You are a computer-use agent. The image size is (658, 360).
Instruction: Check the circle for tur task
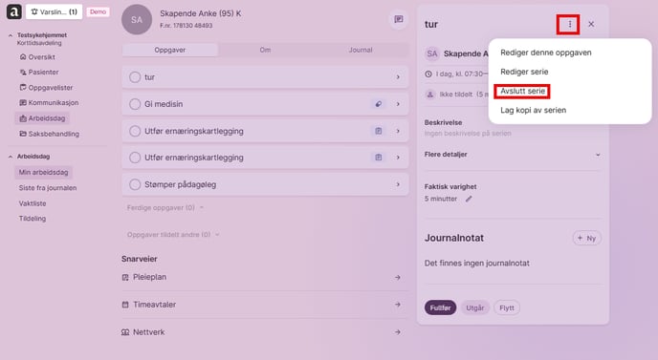point(135,77)
